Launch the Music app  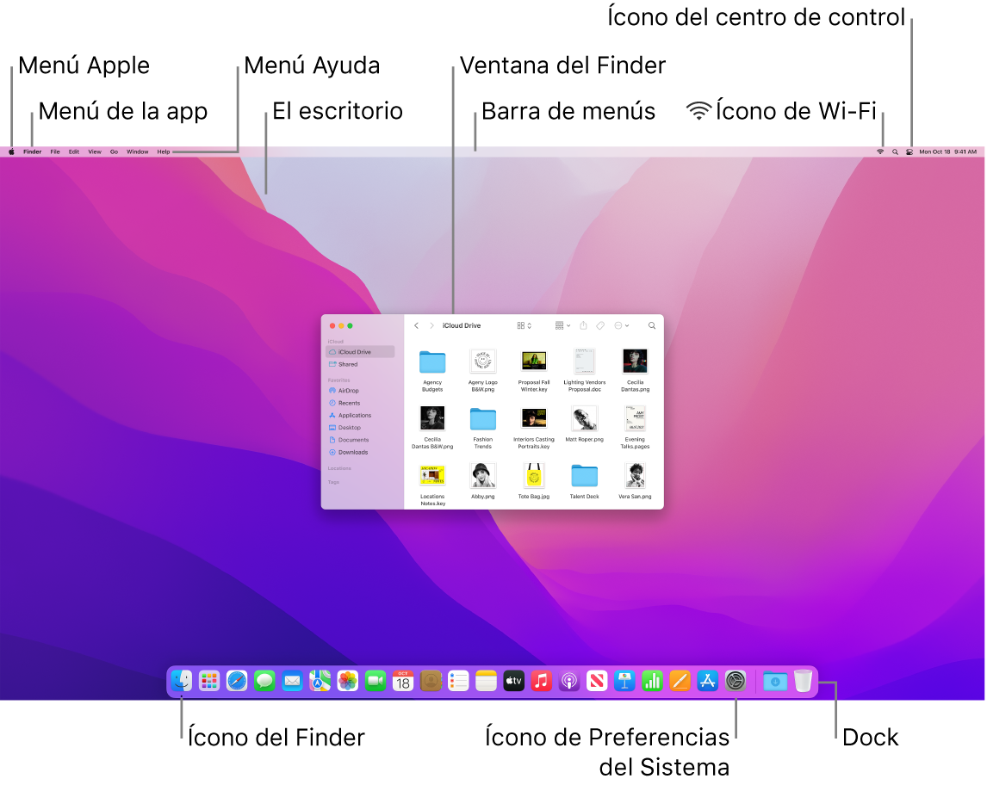pyautogui.click(x=541, y=680)
